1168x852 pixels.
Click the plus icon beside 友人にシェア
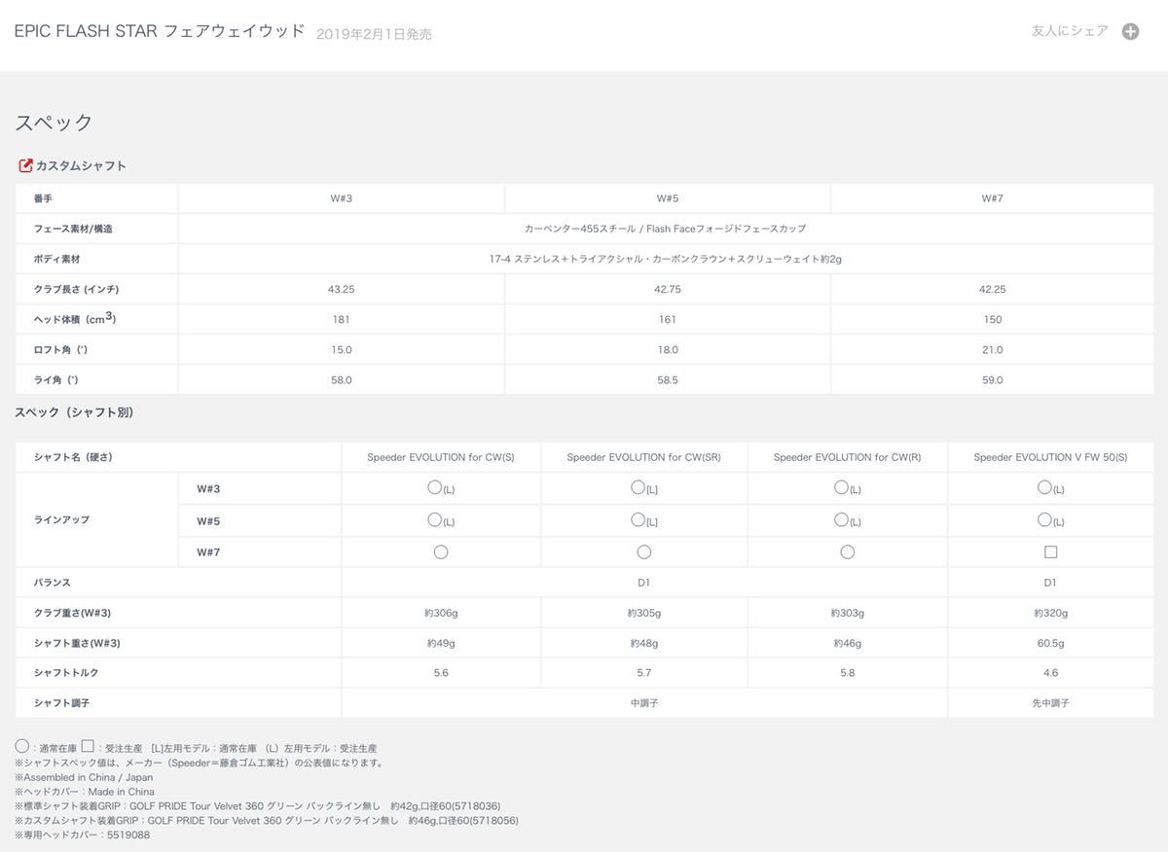tap(1130, 31)
